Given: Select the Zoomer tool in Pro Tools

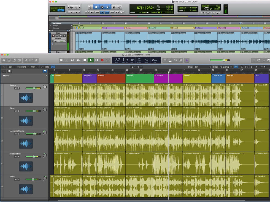Looking at the screenshot, I should pos(90,7).
